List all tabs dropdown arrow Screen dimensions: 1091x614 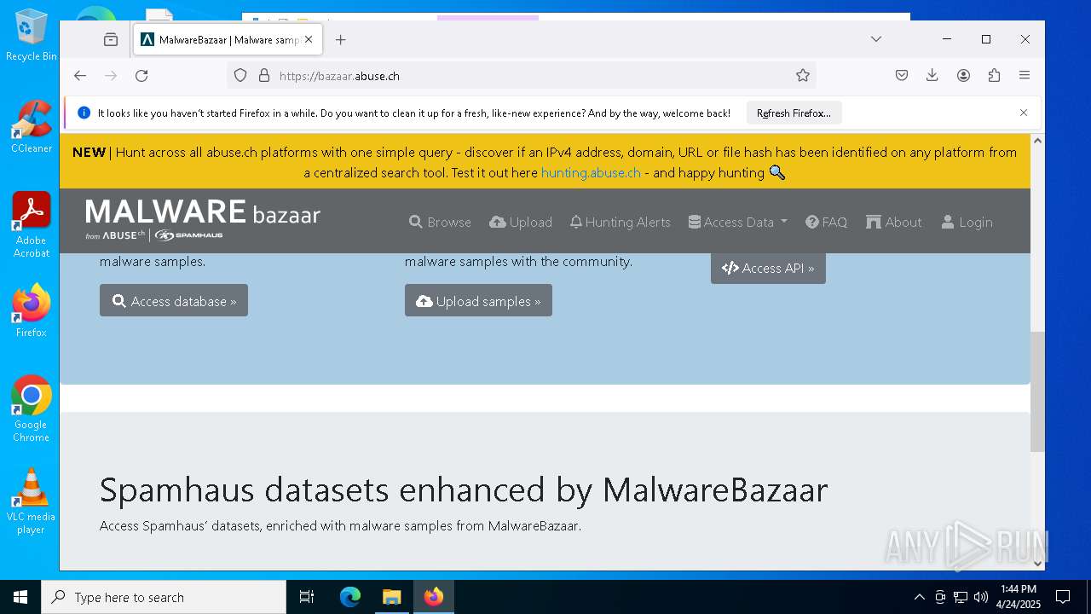[x=876, y=39]
